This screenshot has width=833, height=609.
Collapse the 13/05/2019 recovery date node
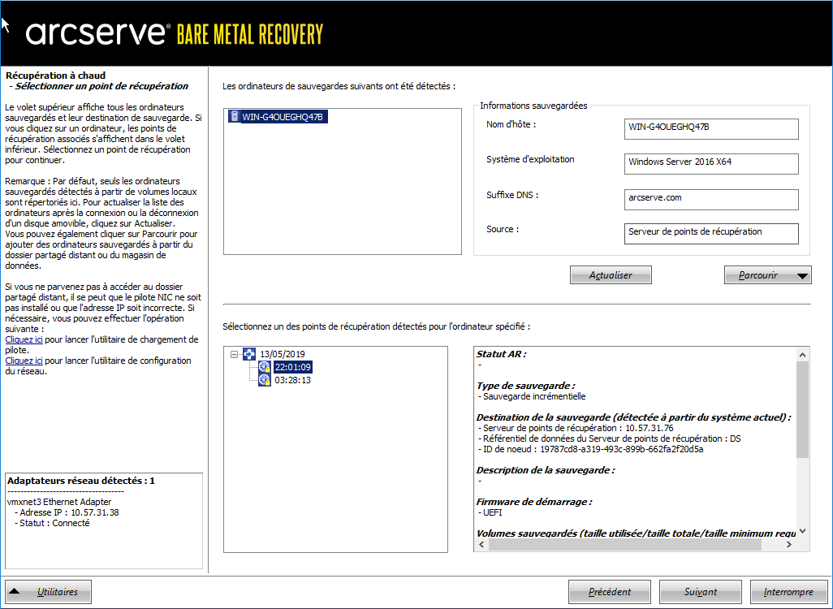pos(235,354)
